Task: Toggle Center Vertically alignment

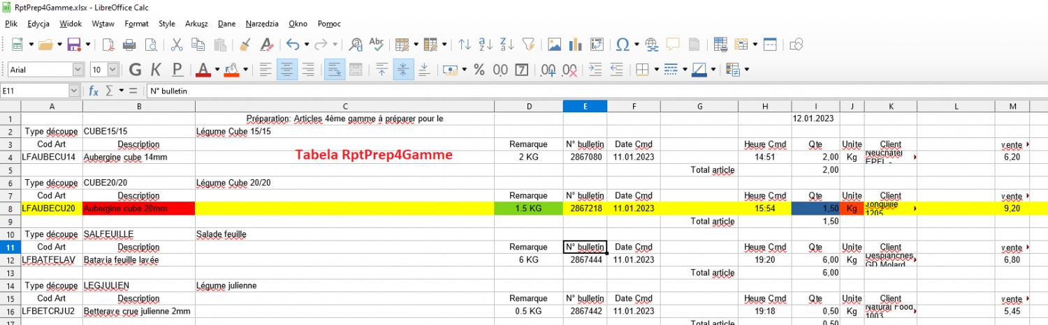Action: coord(402,70)
